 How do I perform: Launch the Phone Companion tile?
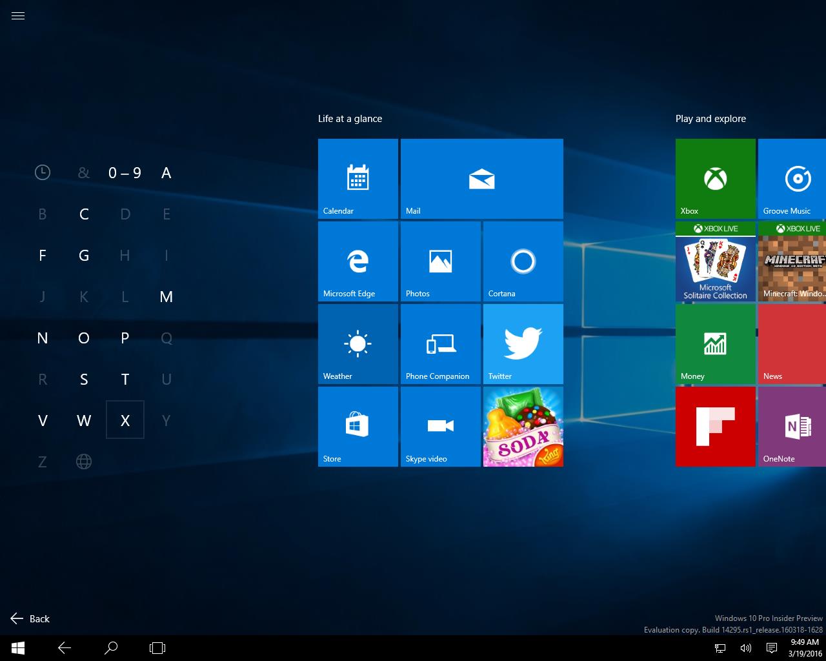[x=441, y=344]
